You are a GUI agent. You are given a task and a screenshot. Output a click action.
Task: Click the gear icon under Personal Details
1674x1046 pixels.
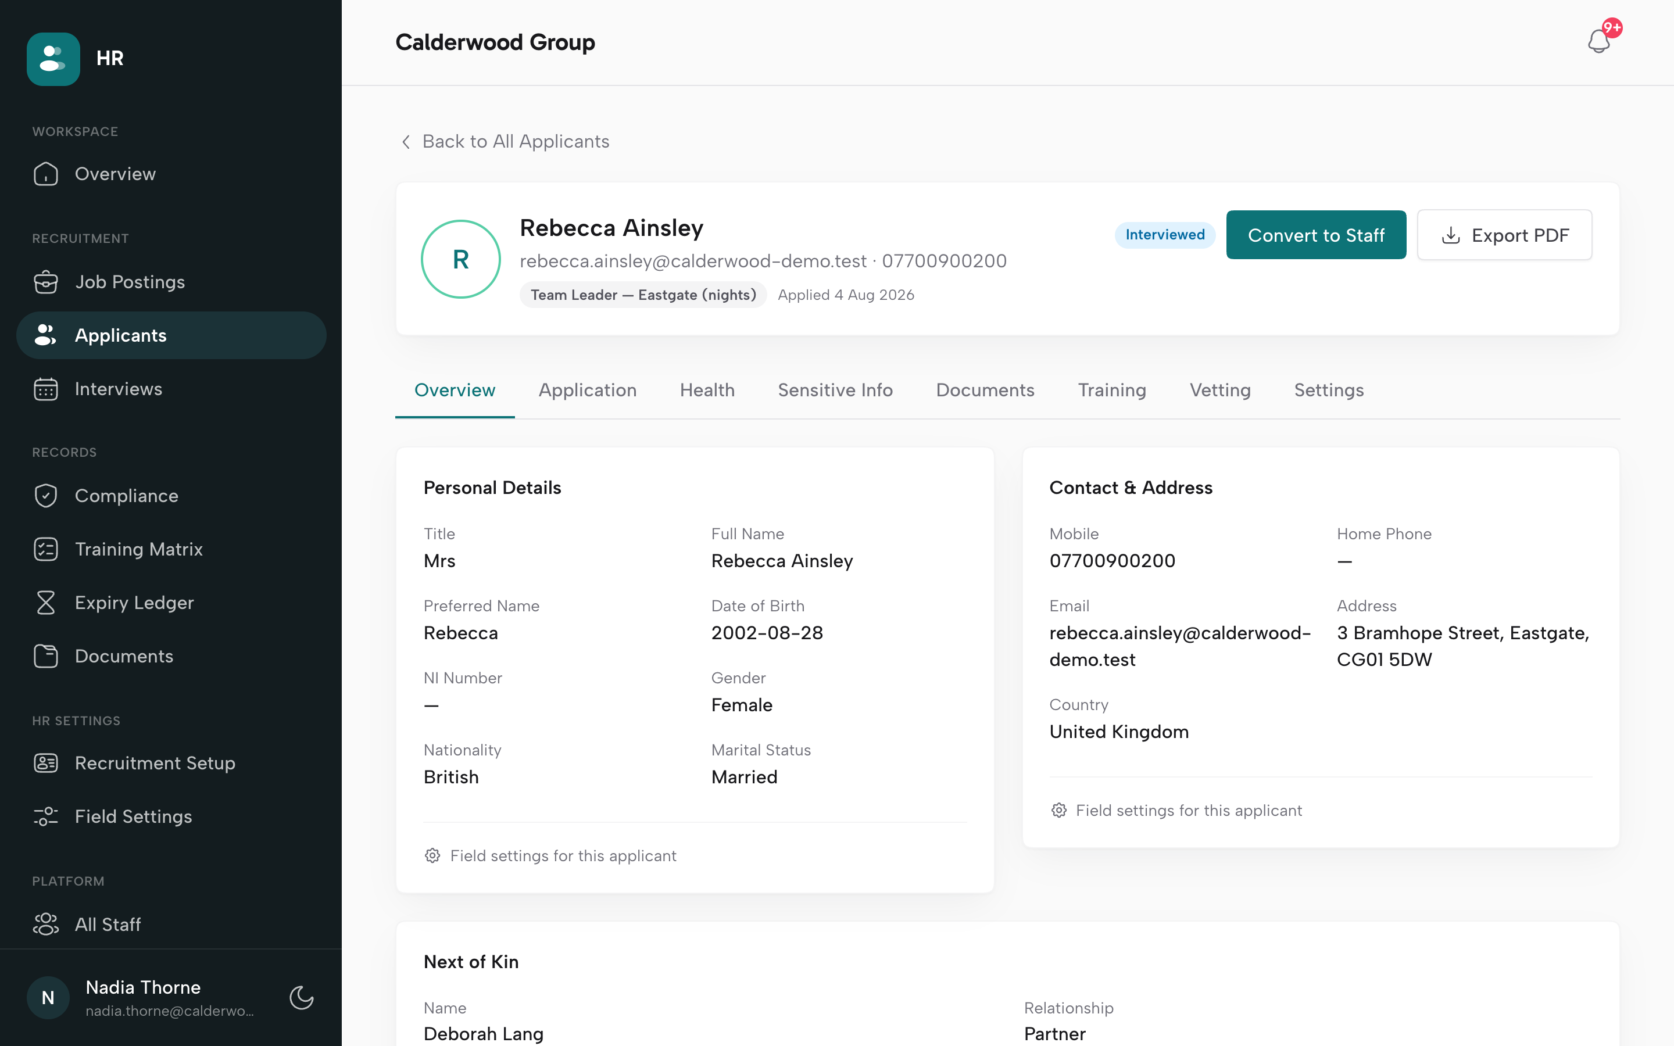(x=432, y=856)
